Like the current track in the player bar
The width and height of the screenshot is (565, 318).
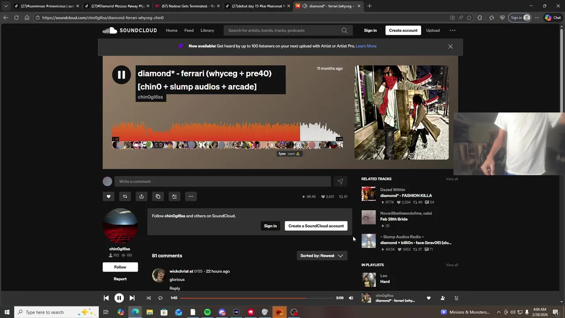click(429, 298)
